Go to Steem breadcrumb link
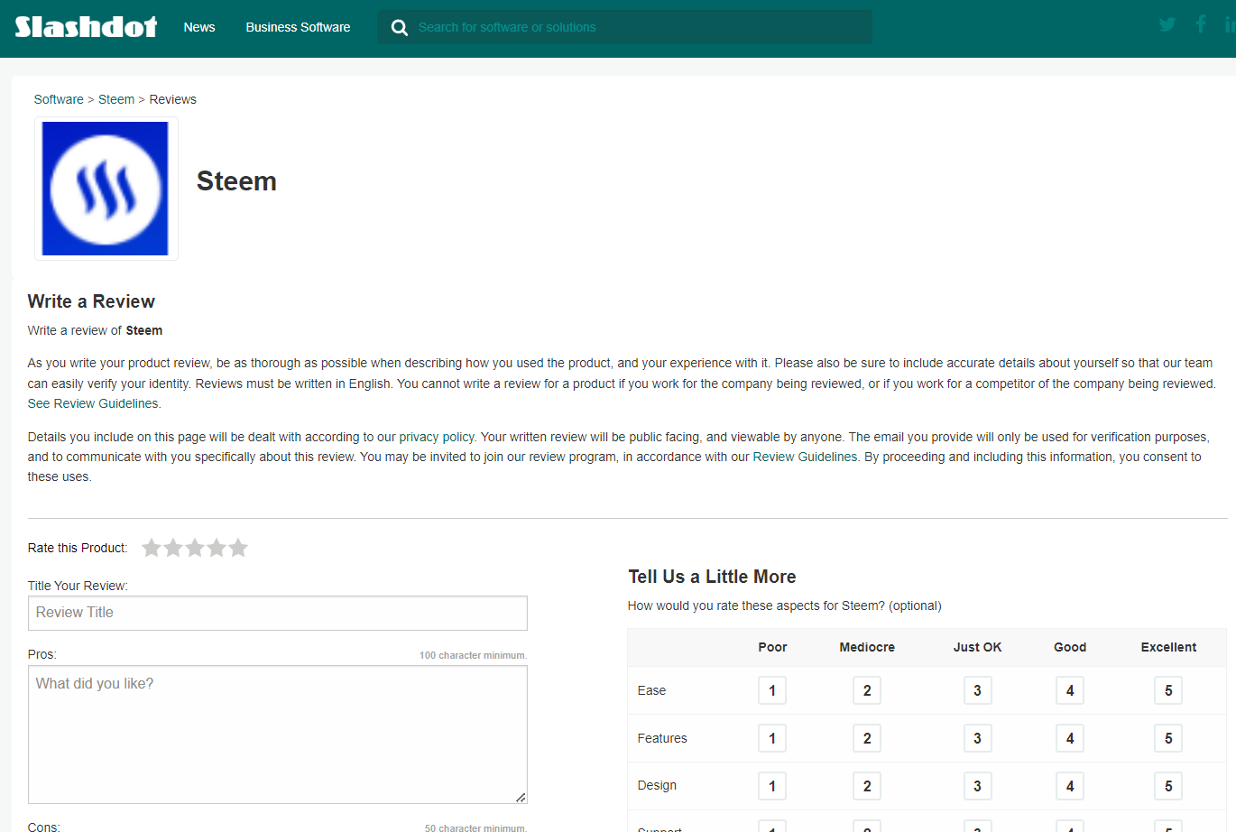 116,99
